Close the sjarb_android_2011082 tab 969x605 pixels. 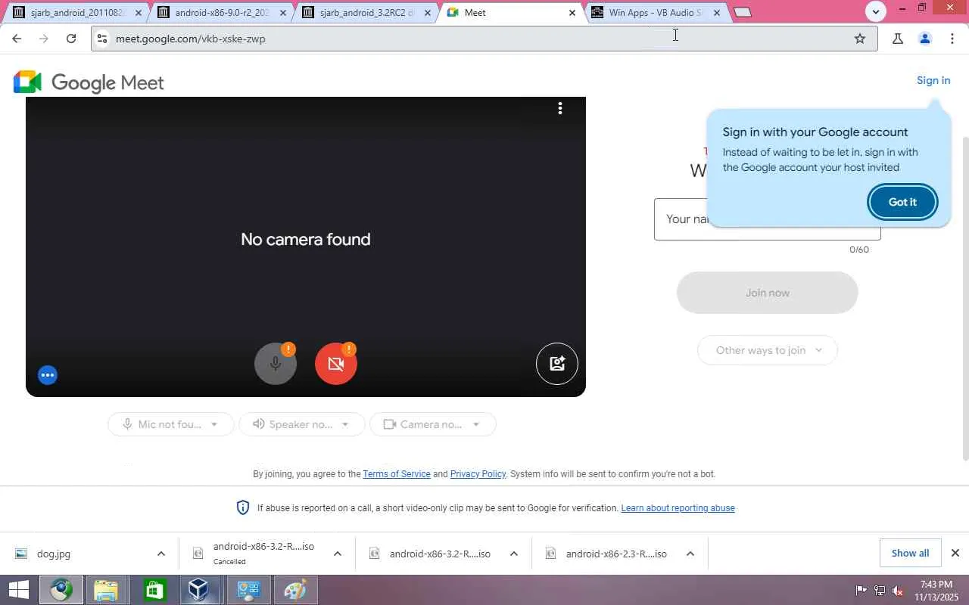tap(139, 13)
